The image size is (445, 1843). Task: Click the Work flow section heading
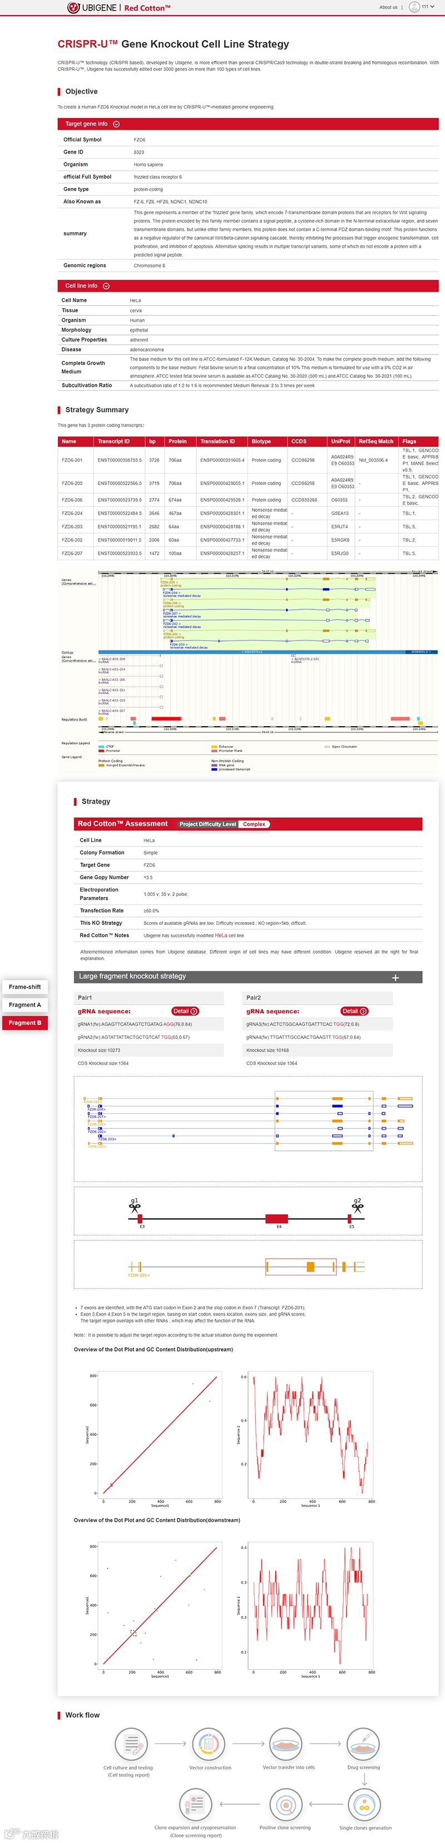[x=82, y=1715]
